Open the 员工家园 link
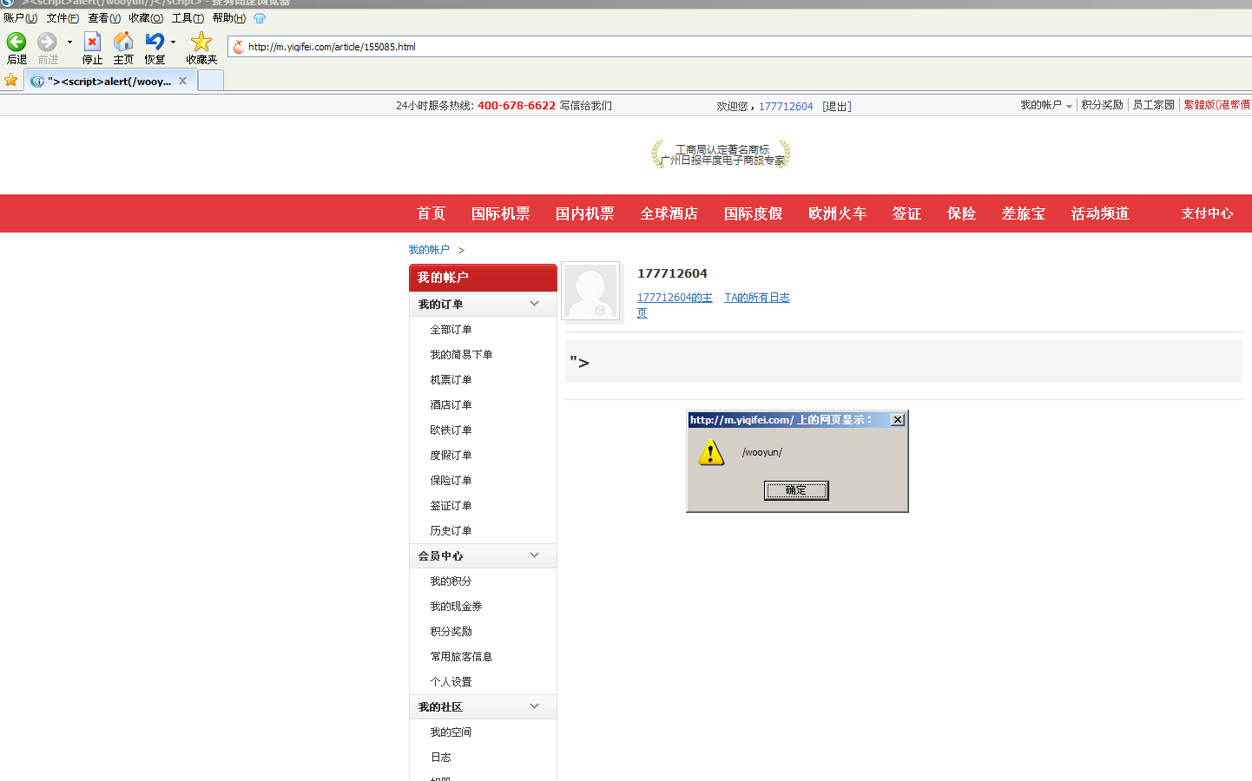 pos(1153,105)
